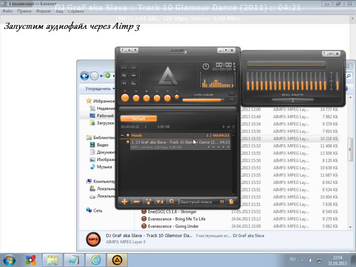Click Explorer file list scrollbar thumb
The height and width of the screenshot is (267, 356).
click(350, 149)
